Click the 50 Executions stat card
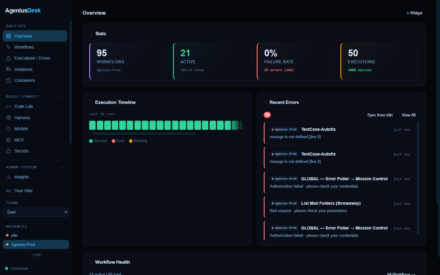Screen dimensions: 440x275 coord(380,61)
